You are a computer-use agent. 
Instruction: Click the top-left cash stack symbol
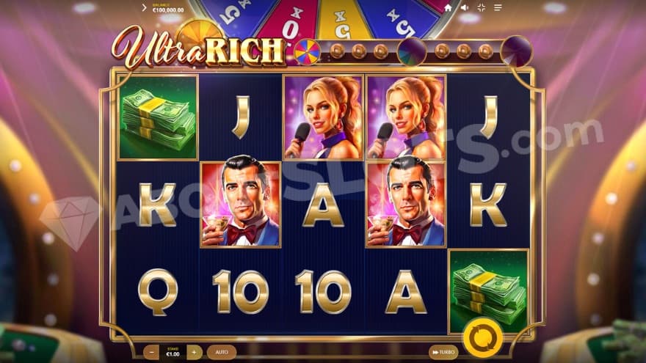pos(157,117)
